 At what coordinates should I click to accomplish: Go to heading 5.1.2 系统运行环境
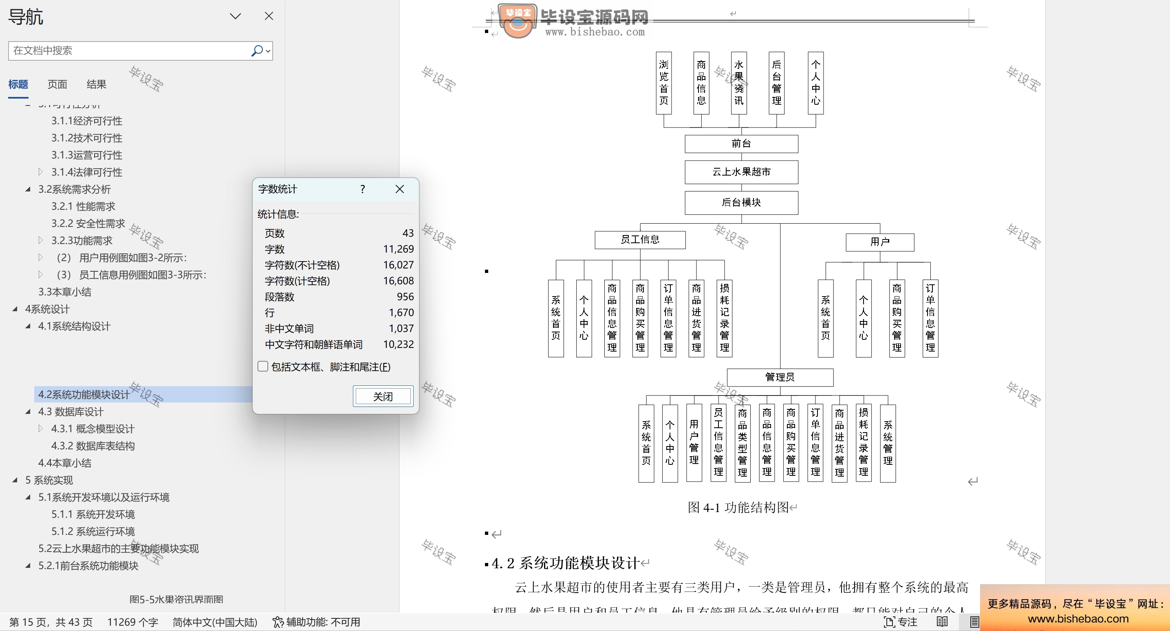pyautogui.click(x=93, y=532)
